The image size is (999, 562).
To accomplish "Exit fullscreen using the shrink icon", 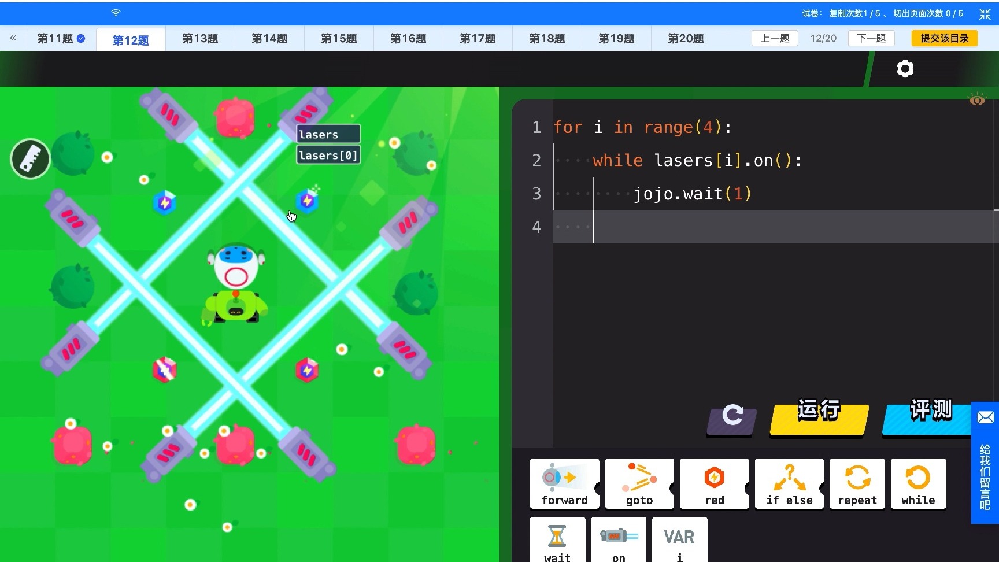I will coord(985,14).
